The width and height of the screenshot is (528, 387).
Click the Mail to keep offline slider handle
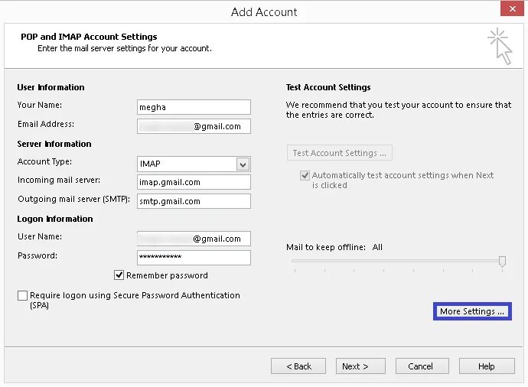pos(502,262)
